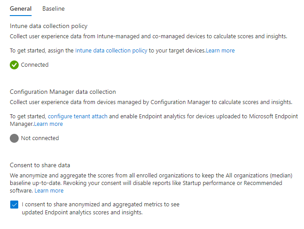Uncheck the consent to share data checkbox
Viewport: 304px width, 229px height.
click(14, 205)
